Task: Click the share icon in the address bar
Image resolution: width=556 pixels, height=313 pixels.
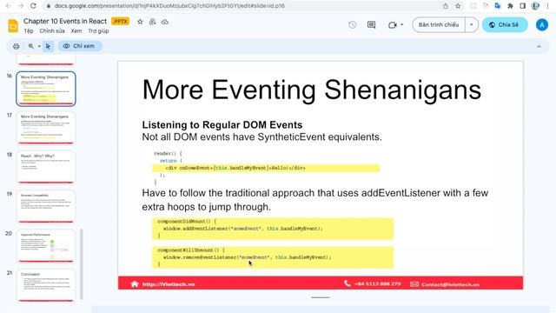Action: tap(446, 6)
